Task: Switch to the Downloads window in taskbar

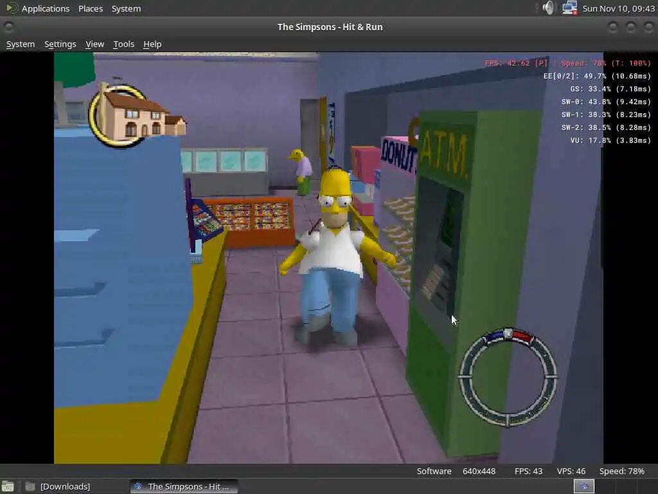Action: 57,486
